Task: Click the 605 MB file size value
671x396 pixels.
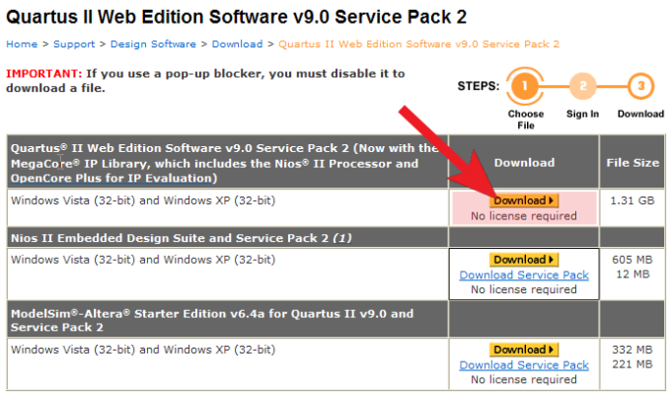Action: [633, 260]
